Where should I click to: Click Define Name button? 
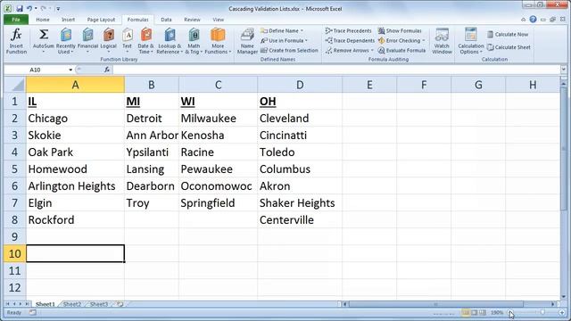coord(282,31)
